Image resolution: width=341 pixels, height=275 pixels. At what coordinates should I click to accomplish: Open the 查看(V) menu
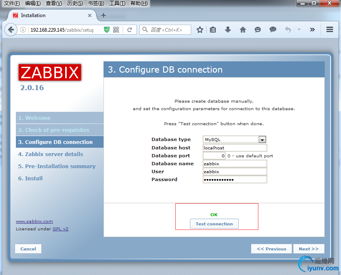coord(54,3)
